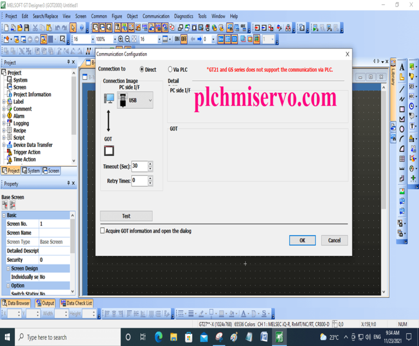This screenshot has height=346, width=419.
Task: Select the Text tool letter A icon
Action: [402, 67]
